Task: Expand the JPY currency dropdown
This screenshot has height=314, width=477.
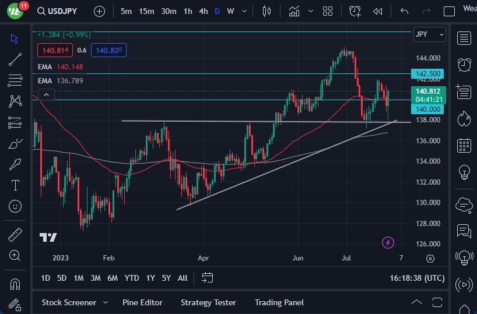Action: [x=429, y=34]
